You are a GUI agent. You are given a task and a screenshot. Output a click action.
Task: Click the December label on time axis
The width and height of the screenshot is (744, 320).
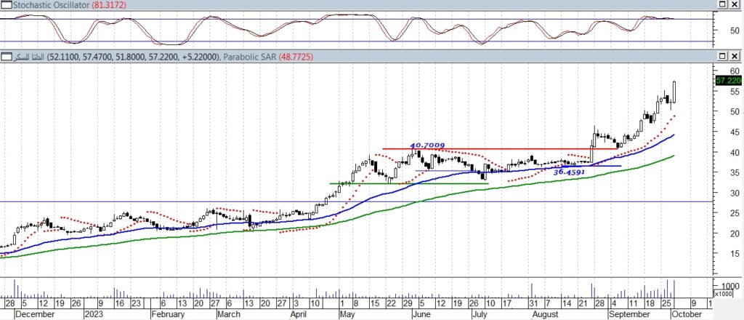tap(35, 314)
